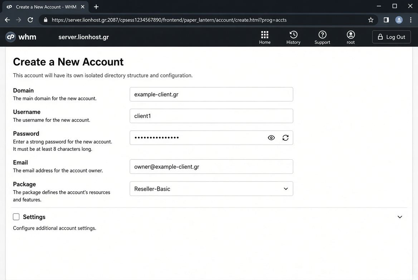This screenshot has height=280, width=418.
Task: Click the server.lionhost.gr hostname text
Action: 83,37
